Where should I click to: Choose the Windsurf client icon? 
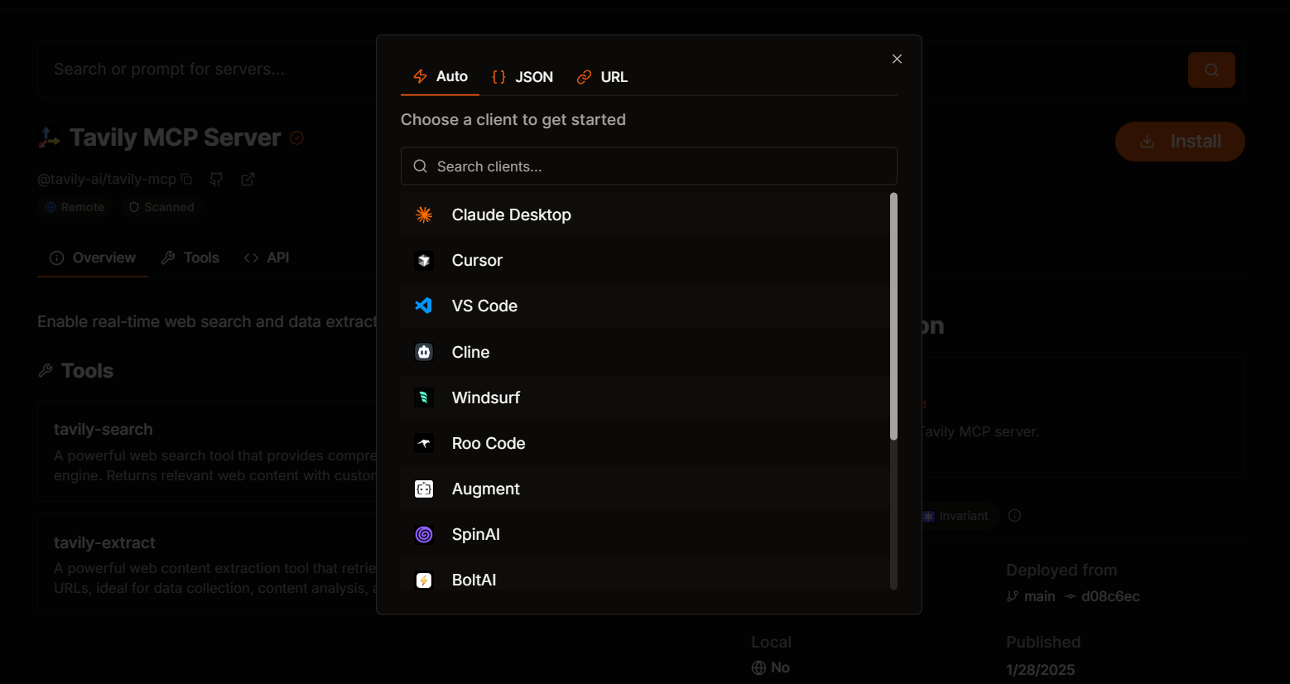pos(424,397)
